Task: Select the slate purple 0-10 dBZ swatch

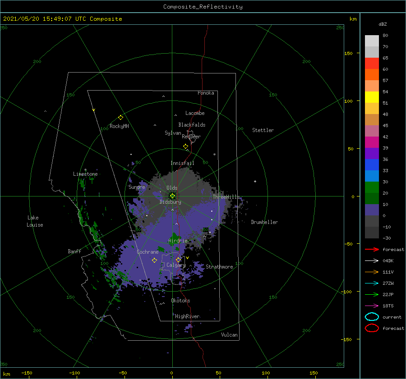Action: (x=372, y=210)
